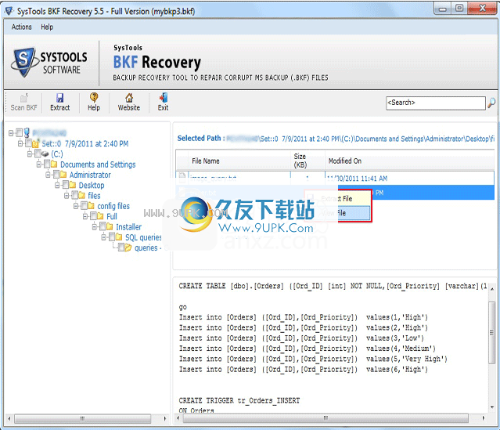Screen dimensions: 500x430
Task: Choose Extract File from context menu
Action: click(338, 199)
